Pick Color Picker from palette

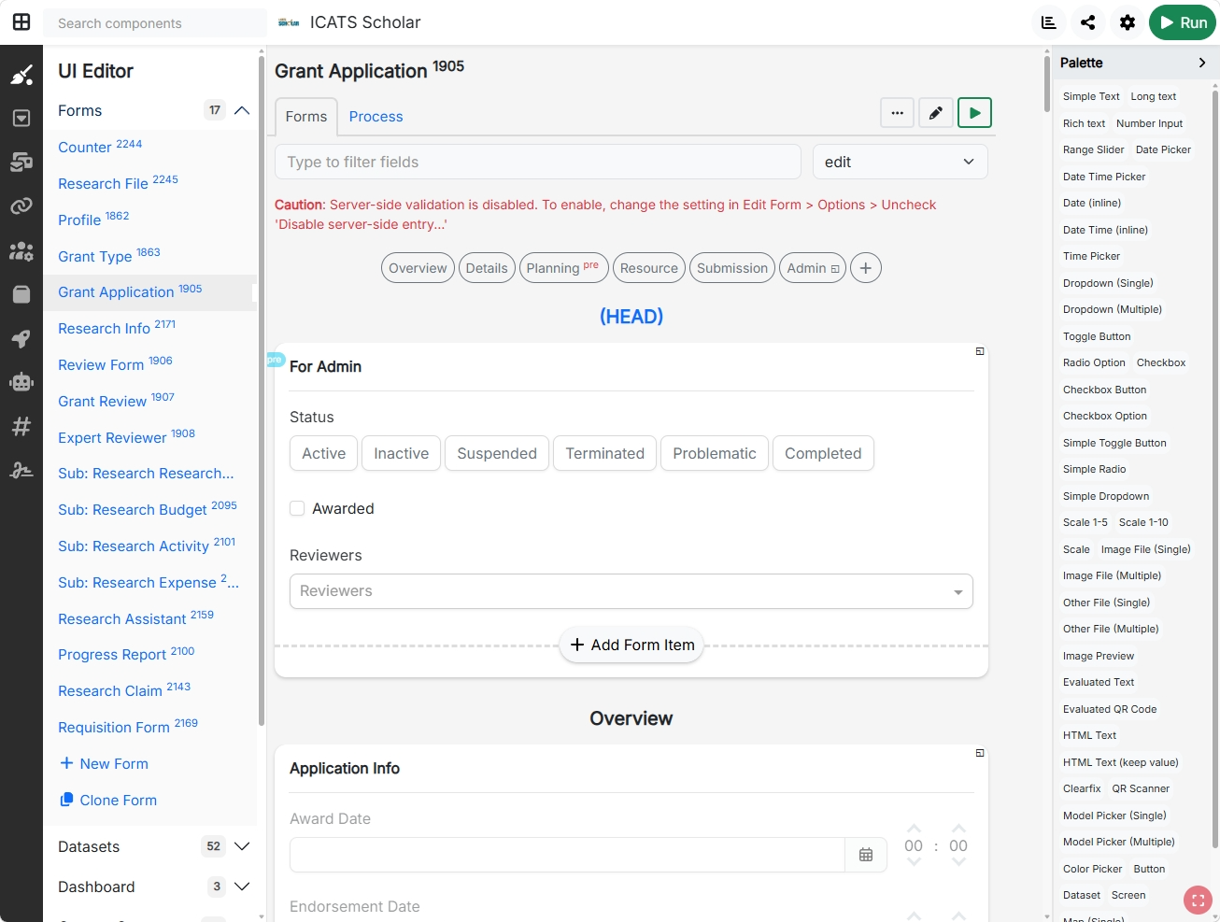pos(1093,869)
